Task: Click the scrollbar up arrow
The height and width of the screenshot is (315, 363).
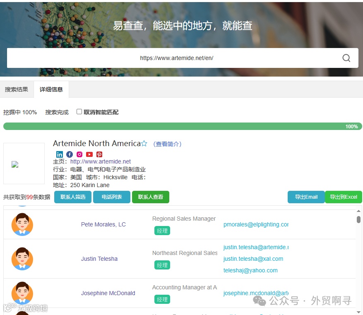Action: [358, 211]
